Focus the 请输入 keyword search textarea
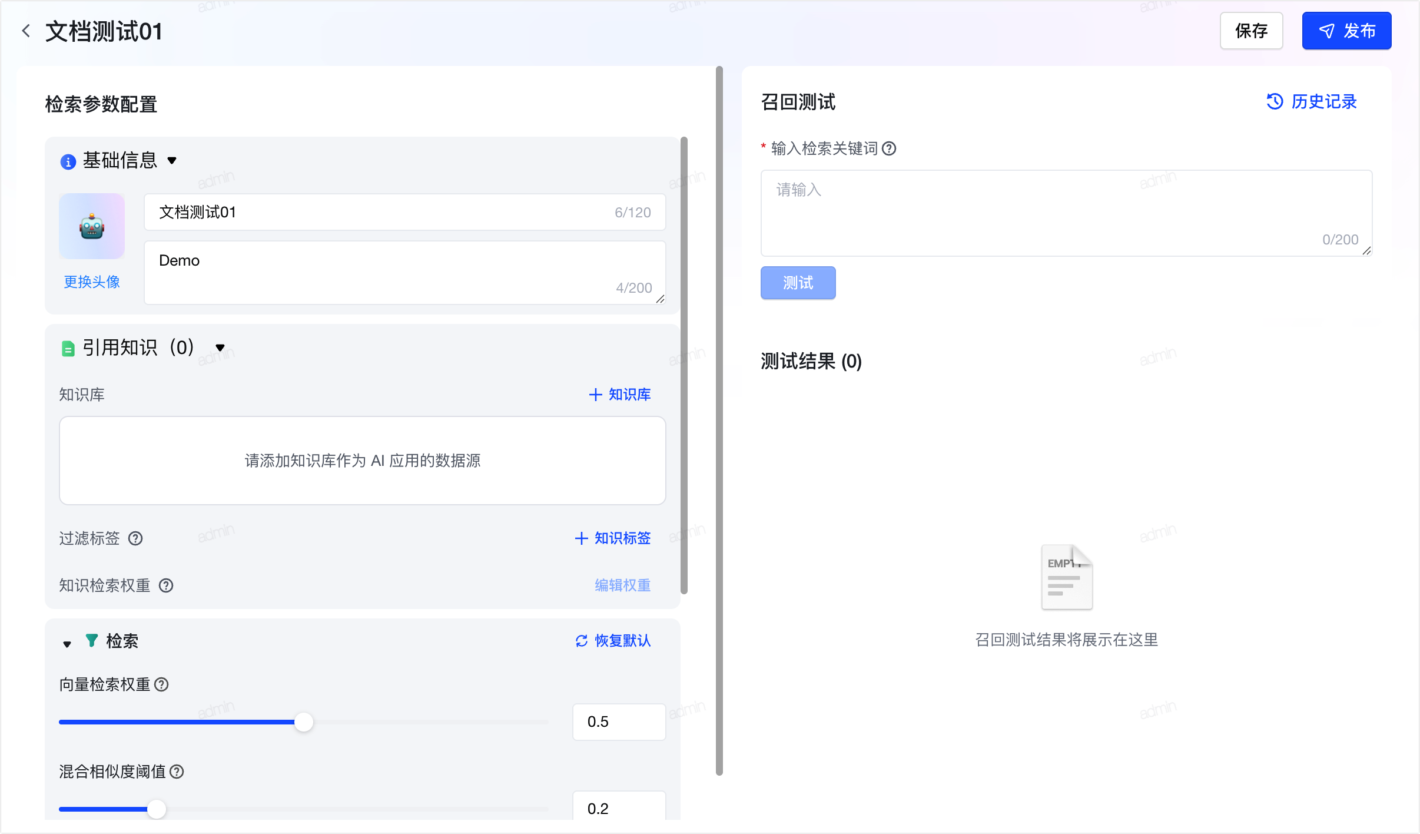1420x834 pixels. [x=1066, y=213]
